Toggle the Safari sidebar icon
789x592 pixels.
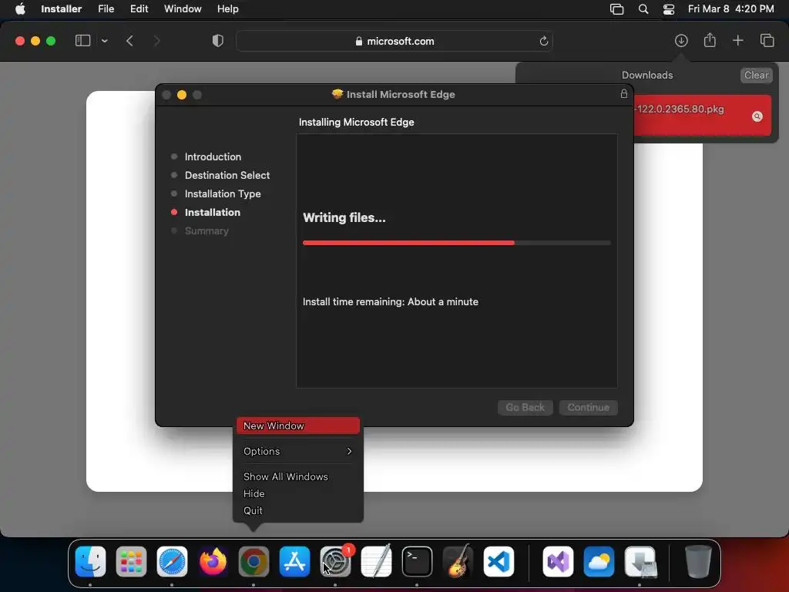(82, 41)
